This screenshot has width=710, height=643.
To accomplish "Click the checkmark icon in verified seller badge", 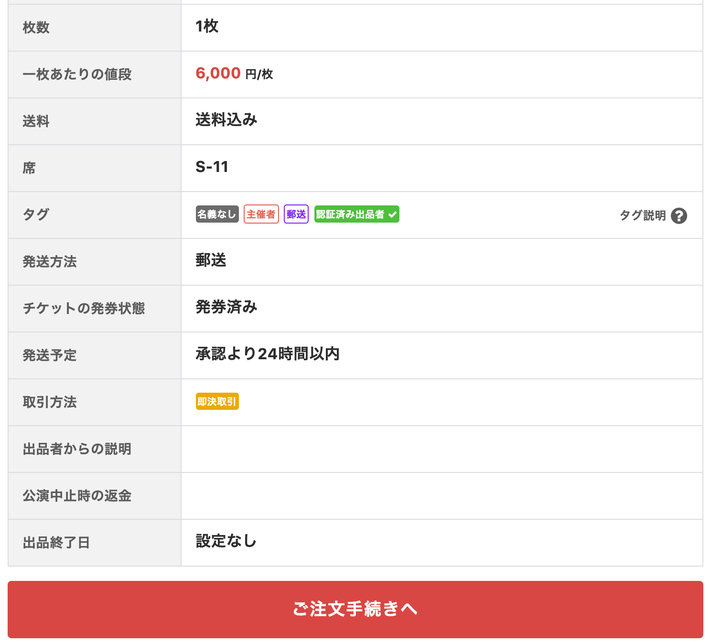I will point(392,214).
